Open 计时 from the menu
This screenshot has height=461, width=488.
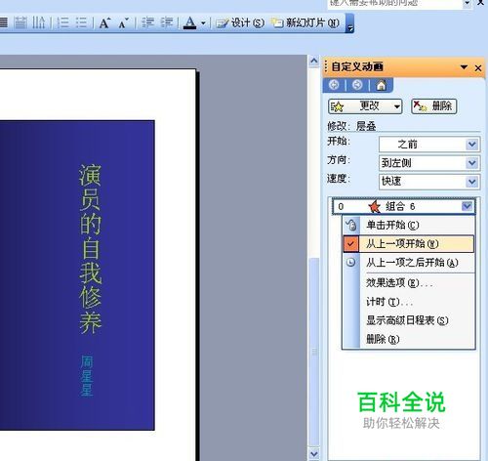click(409, 302)
